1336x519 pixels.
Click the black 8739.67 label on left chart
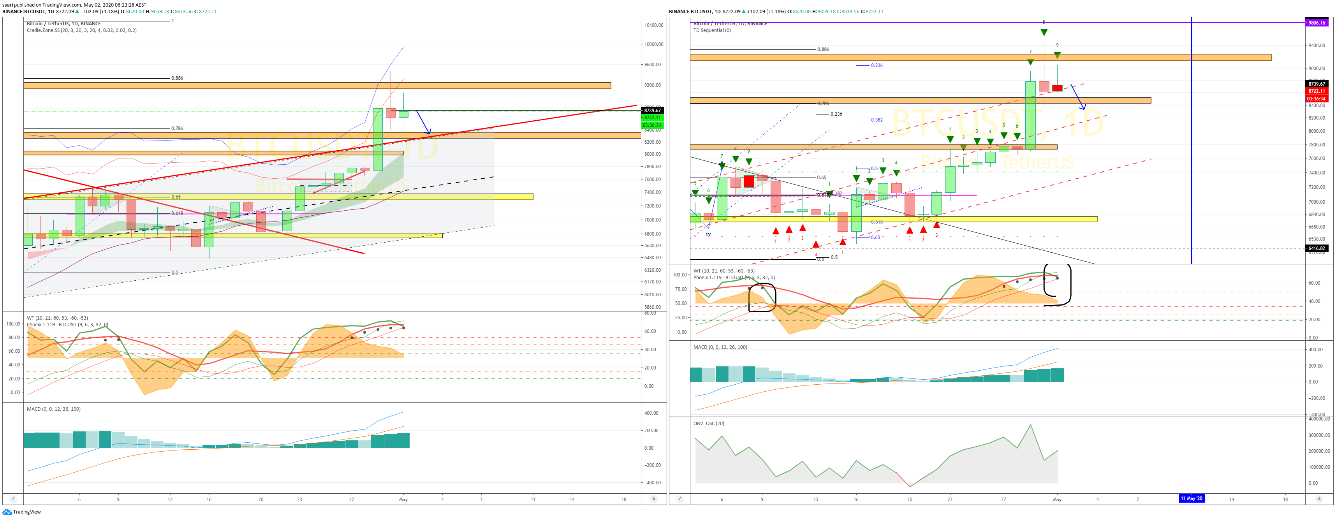(x=653, y=111)
